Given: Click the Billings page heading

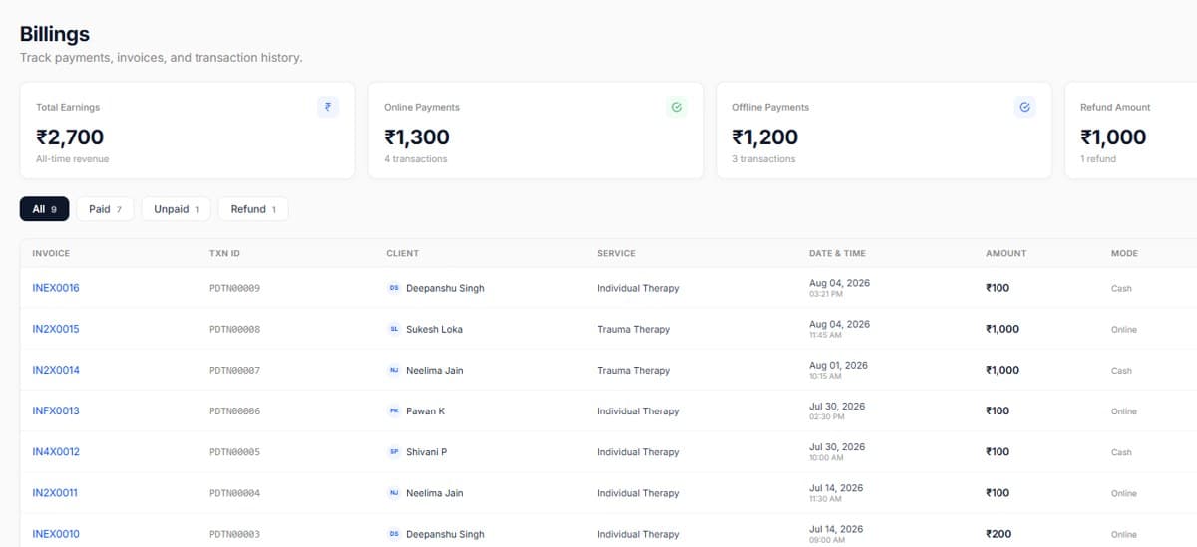Looking at the screenshot, I should pyautogui.click(x=55, y=34).
